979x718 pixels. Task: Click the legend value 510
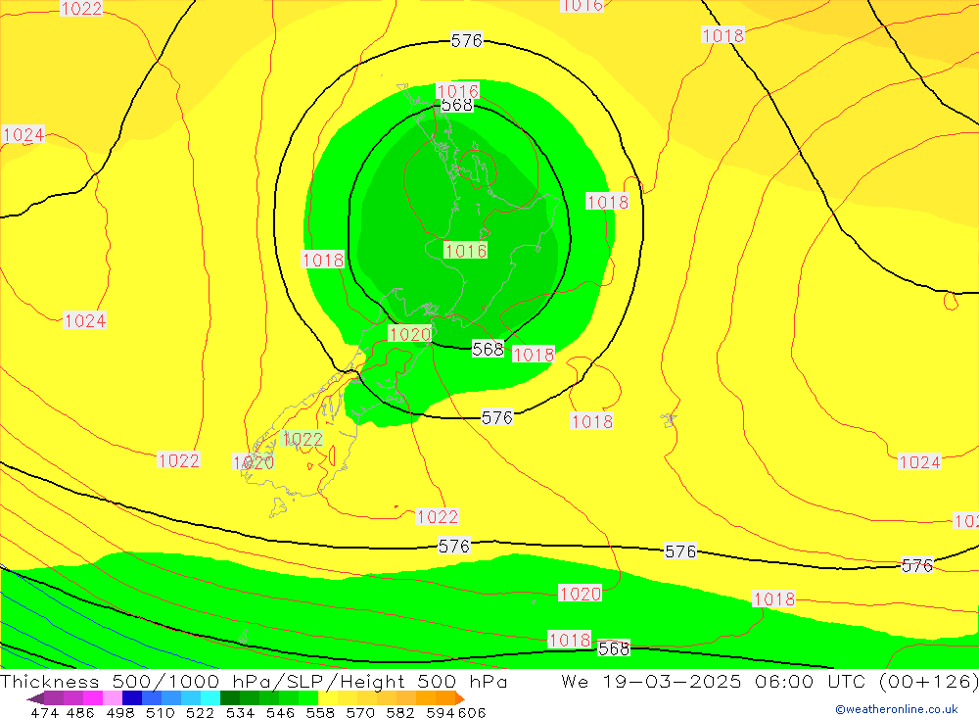click(x=160, y=712)
